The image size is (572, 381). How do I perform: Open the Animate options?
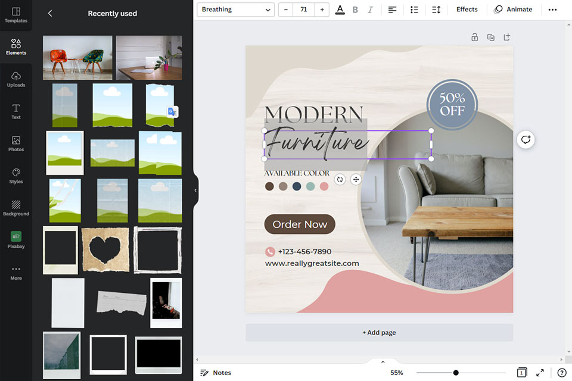click(513, 10)
